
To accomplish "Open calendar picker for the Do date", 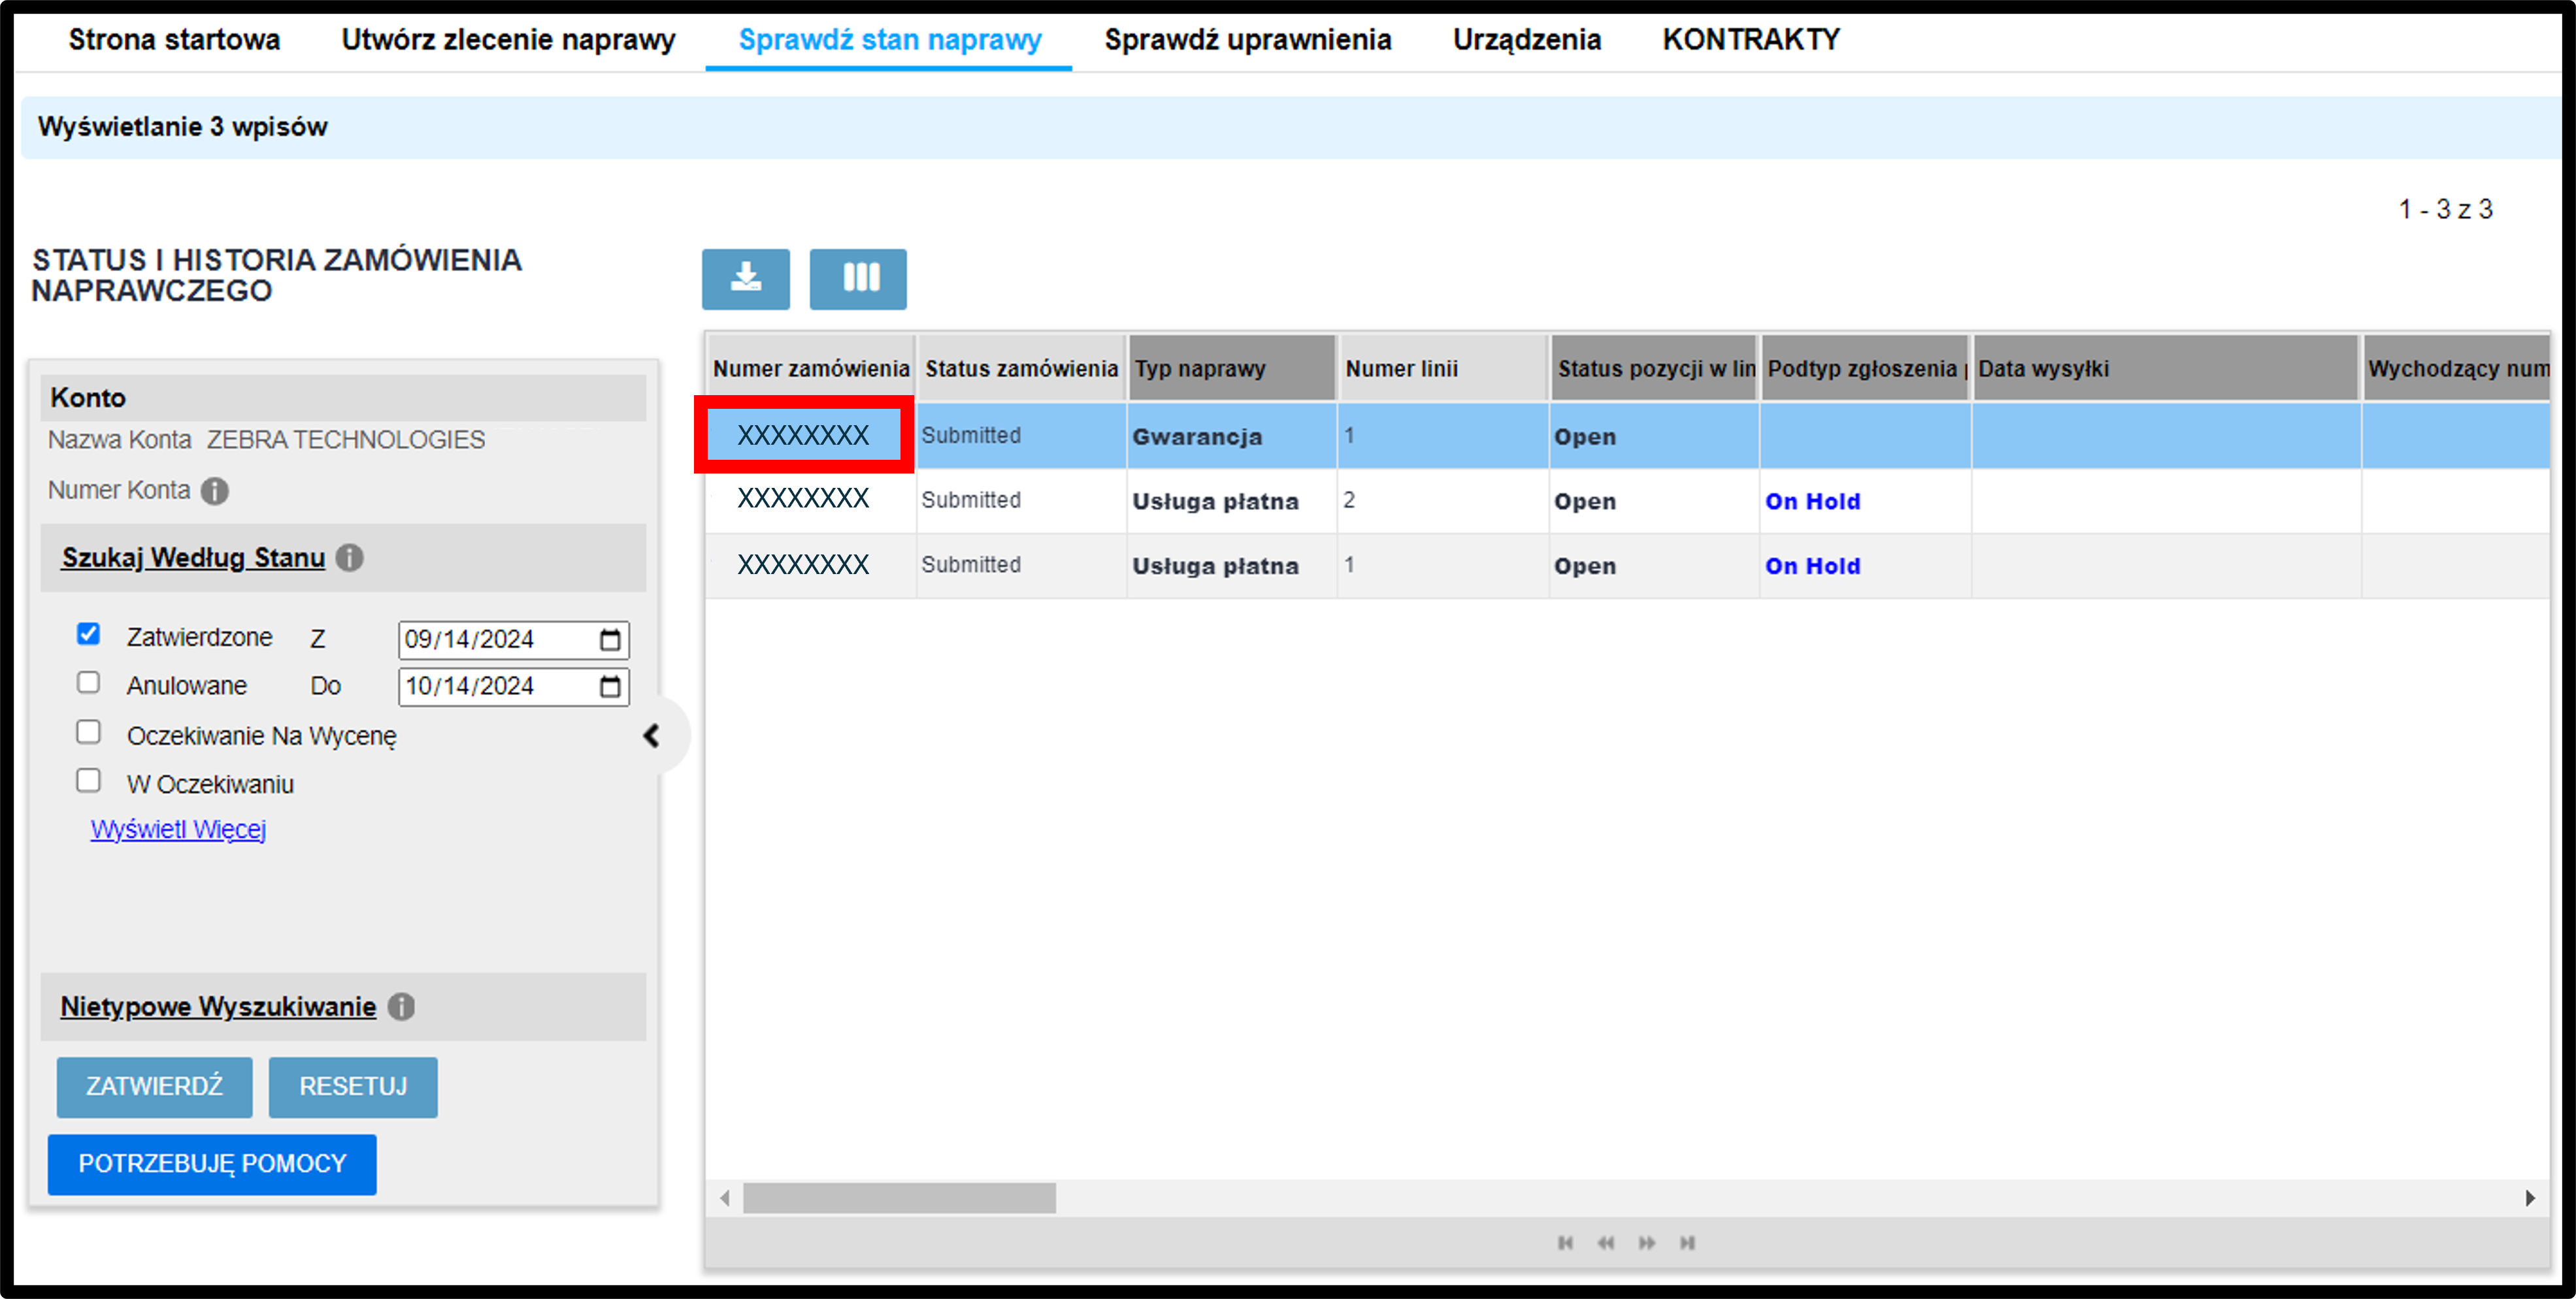I will [x=610, y=686].
